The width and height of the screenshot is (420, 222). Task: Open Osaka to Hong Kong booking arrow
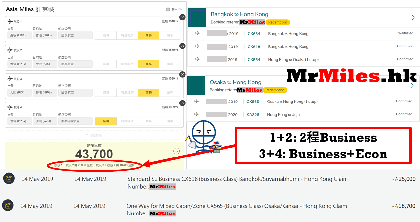[x=412, y=86]
